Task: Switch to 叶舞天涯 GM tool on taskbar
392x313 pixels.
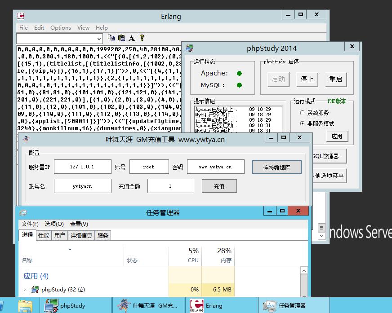Action: (x=148, y=305)
